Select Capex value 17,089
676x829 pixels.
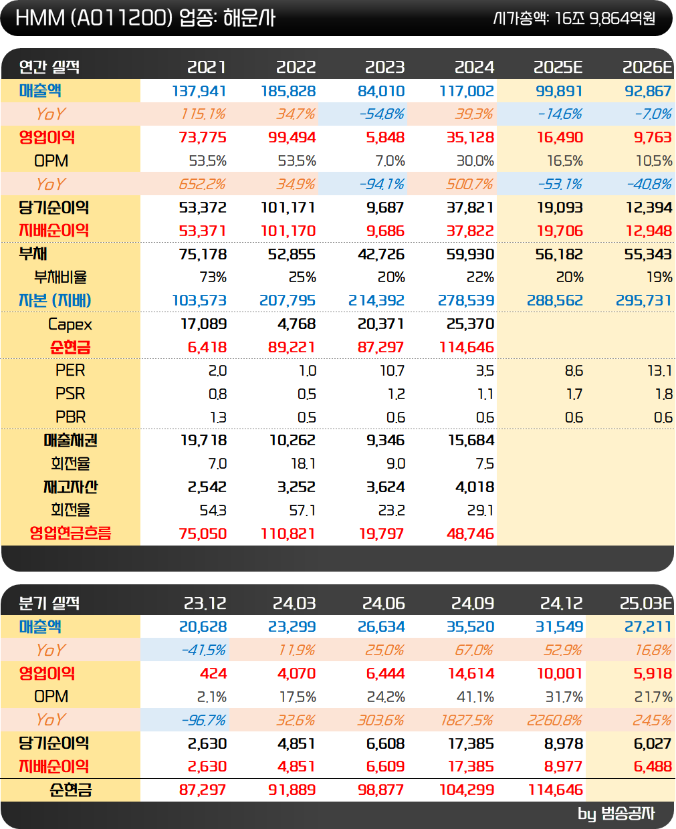[204, 324]
